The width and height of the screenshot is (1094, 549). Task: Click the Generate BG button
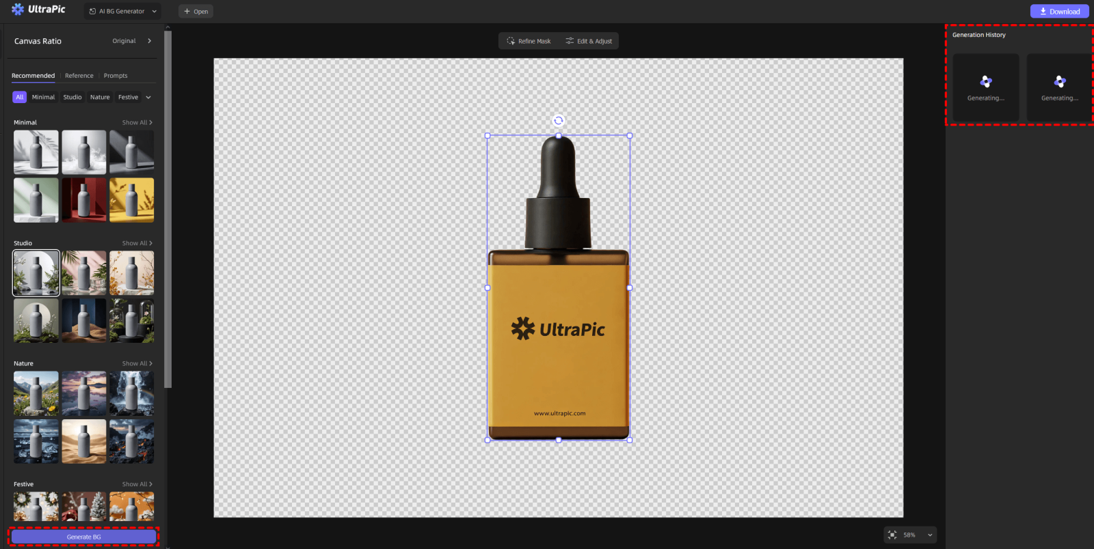click(84, 537)
